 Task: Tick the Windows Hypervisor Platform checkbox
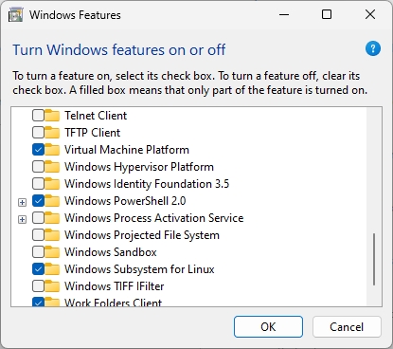click(x=38, y=167)
